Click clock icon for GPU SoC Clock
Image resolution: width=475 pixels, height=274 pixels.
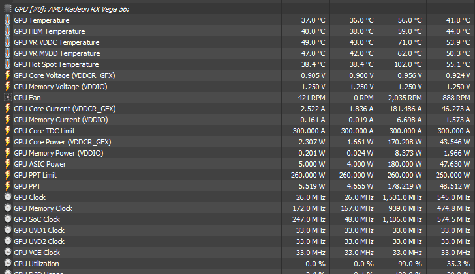tap(8, 219)
